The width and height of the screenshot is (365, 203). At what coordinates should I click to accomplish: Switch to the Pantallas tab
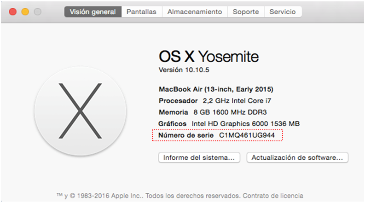[x=141, y=12]
